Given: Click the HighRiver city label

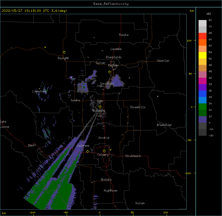Looking at the screenshot, I should pyautogui.click(x=111, y=191).
